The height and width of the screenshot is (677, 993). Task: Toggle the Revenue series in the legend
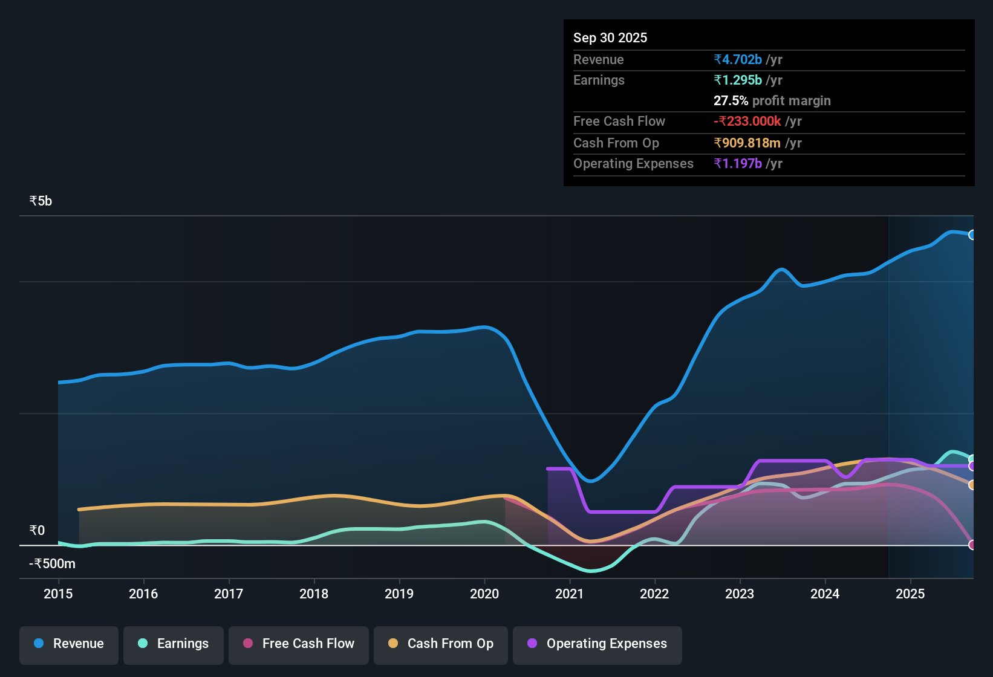tap(68, 644)
